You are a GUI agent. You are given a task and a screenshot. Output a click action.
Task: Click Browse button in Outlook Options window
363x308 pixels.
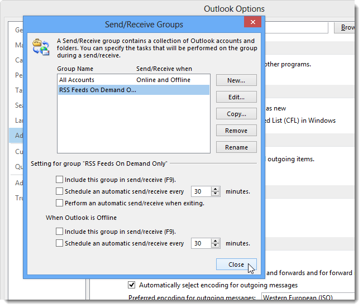345,27
